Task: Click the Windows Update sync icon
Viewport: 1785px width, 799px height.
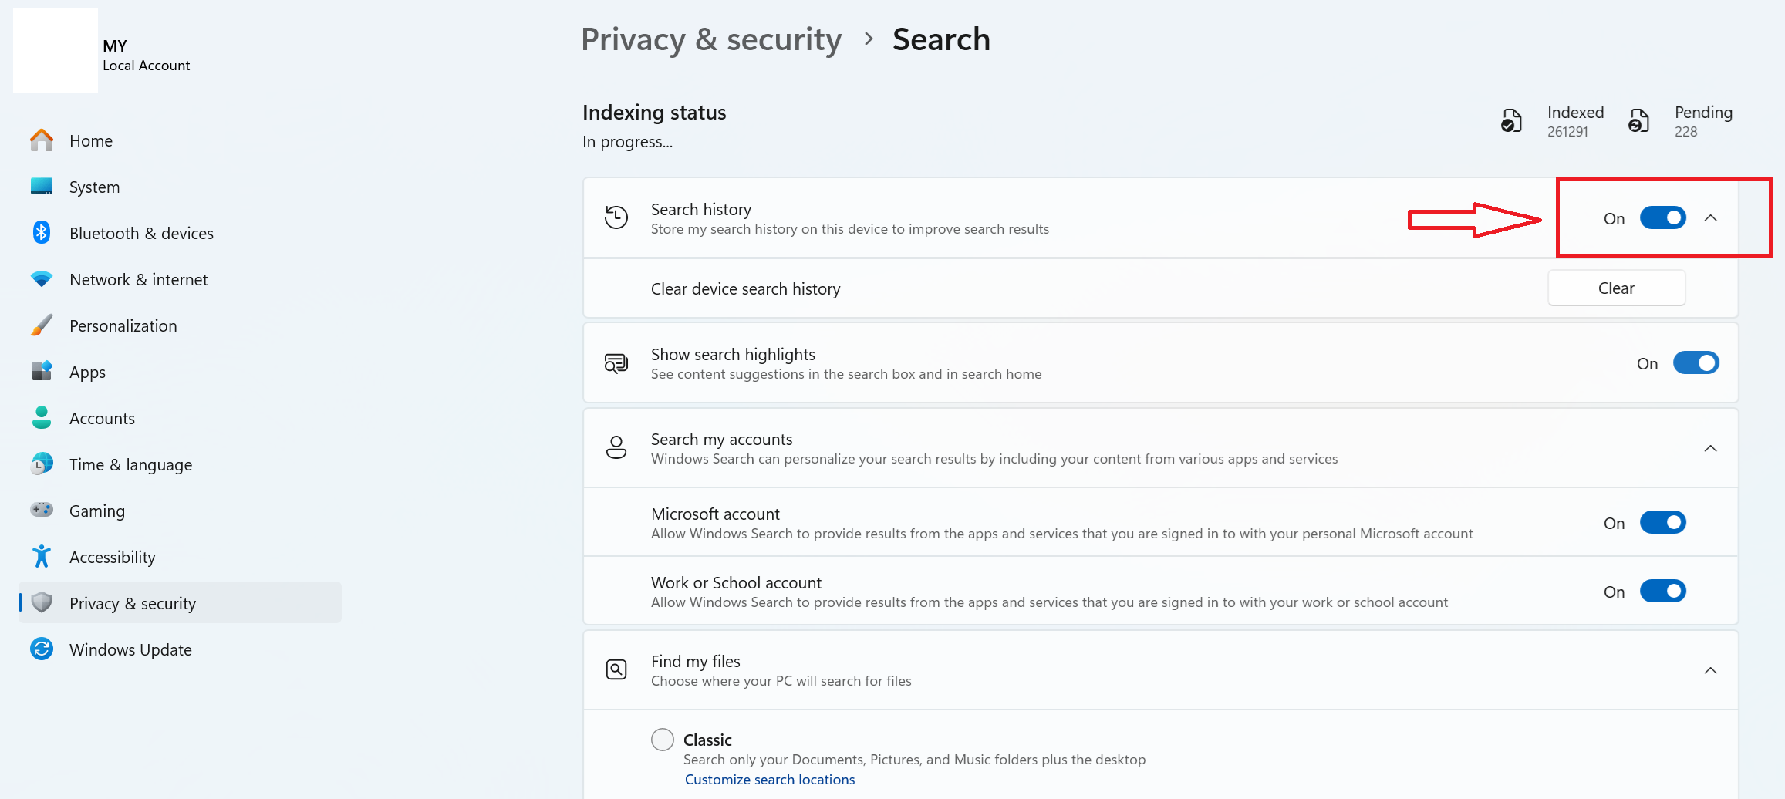Action: coord(42,649)
